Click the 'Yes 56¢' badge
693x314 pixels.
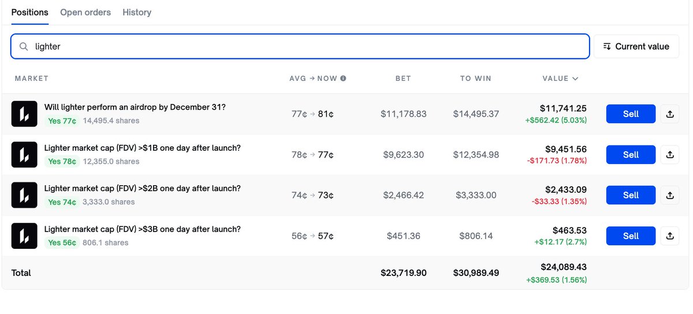(x=62, y=243)
